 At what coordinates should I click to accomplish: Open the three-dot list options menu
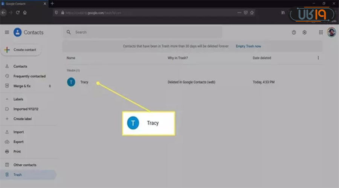coord(318,58)
